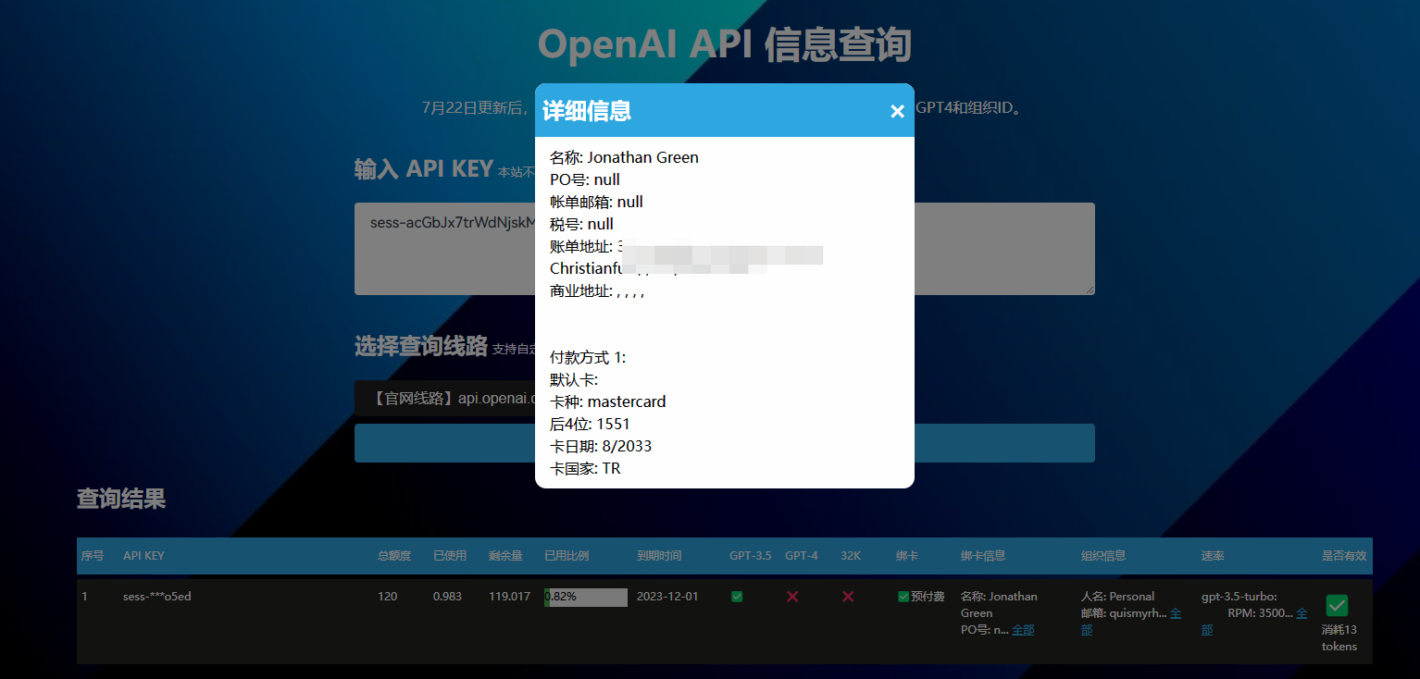Click the 付款方式 1: line in dialog
Image resolution: width=1420 pixels, height=679 pixels.
tap(589, 357)
